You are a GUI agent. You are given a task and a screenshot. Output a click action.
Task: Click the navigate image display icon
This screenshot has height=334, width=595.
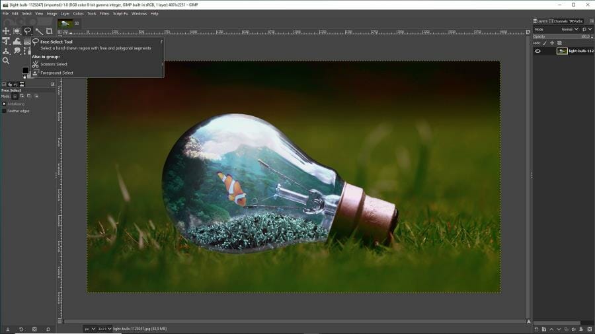[529, 321]
